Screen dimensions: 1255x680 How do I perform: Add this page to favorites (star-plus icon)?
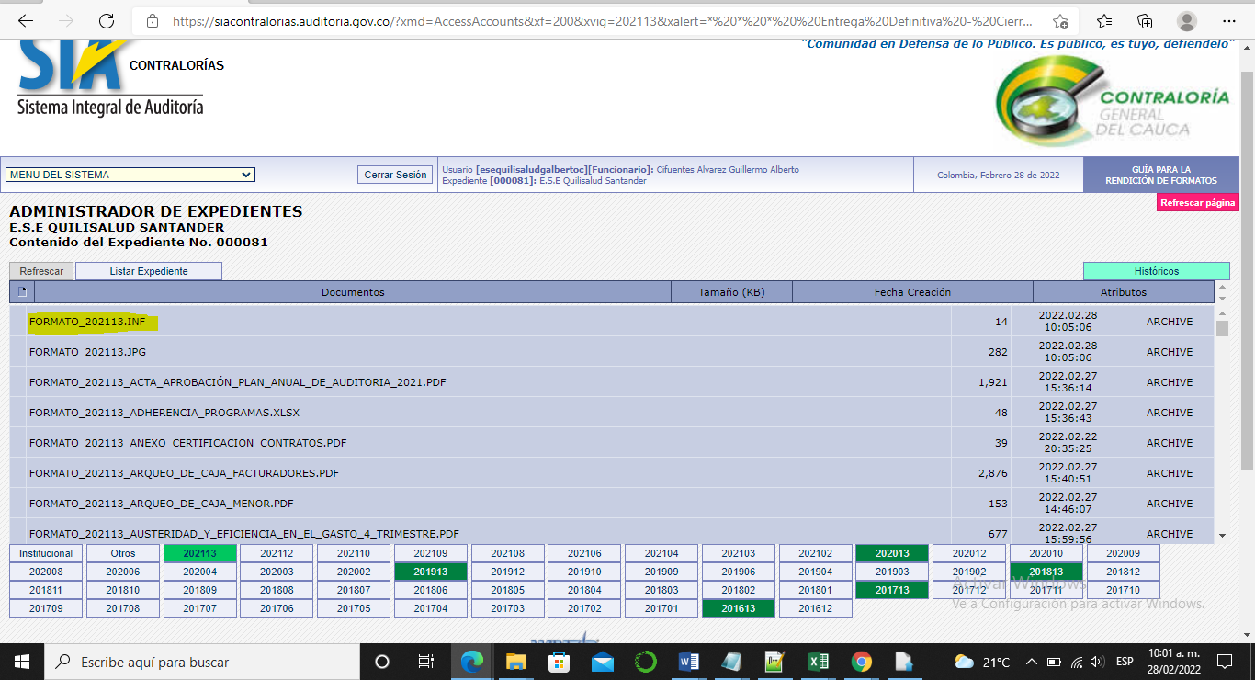point(1060,21)
